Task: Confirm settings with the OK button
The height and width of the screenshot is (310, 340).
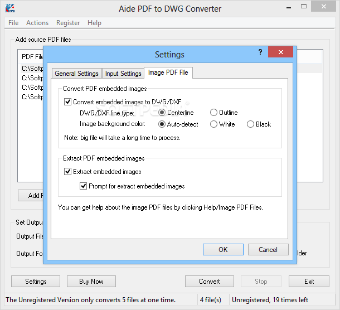Action: tap(223, 249)
